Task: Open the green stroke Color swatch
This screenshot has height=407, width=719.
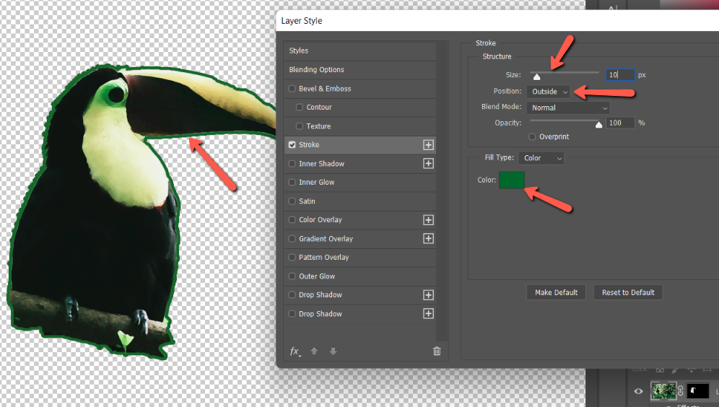Action: (511, 180)
